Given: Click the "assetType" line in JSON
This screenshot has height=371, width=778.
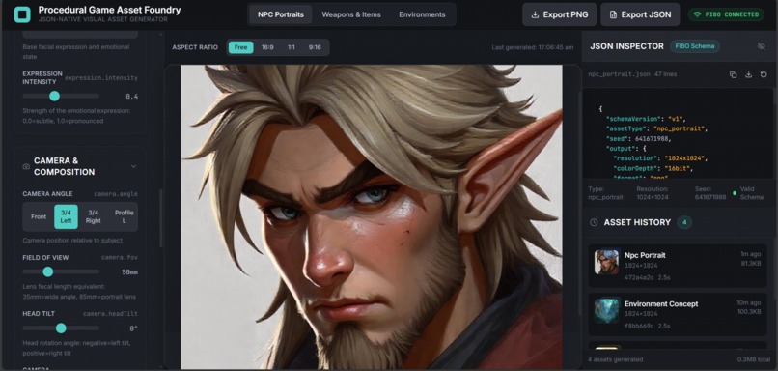Looking at the screenshot, I should (656, 128).
